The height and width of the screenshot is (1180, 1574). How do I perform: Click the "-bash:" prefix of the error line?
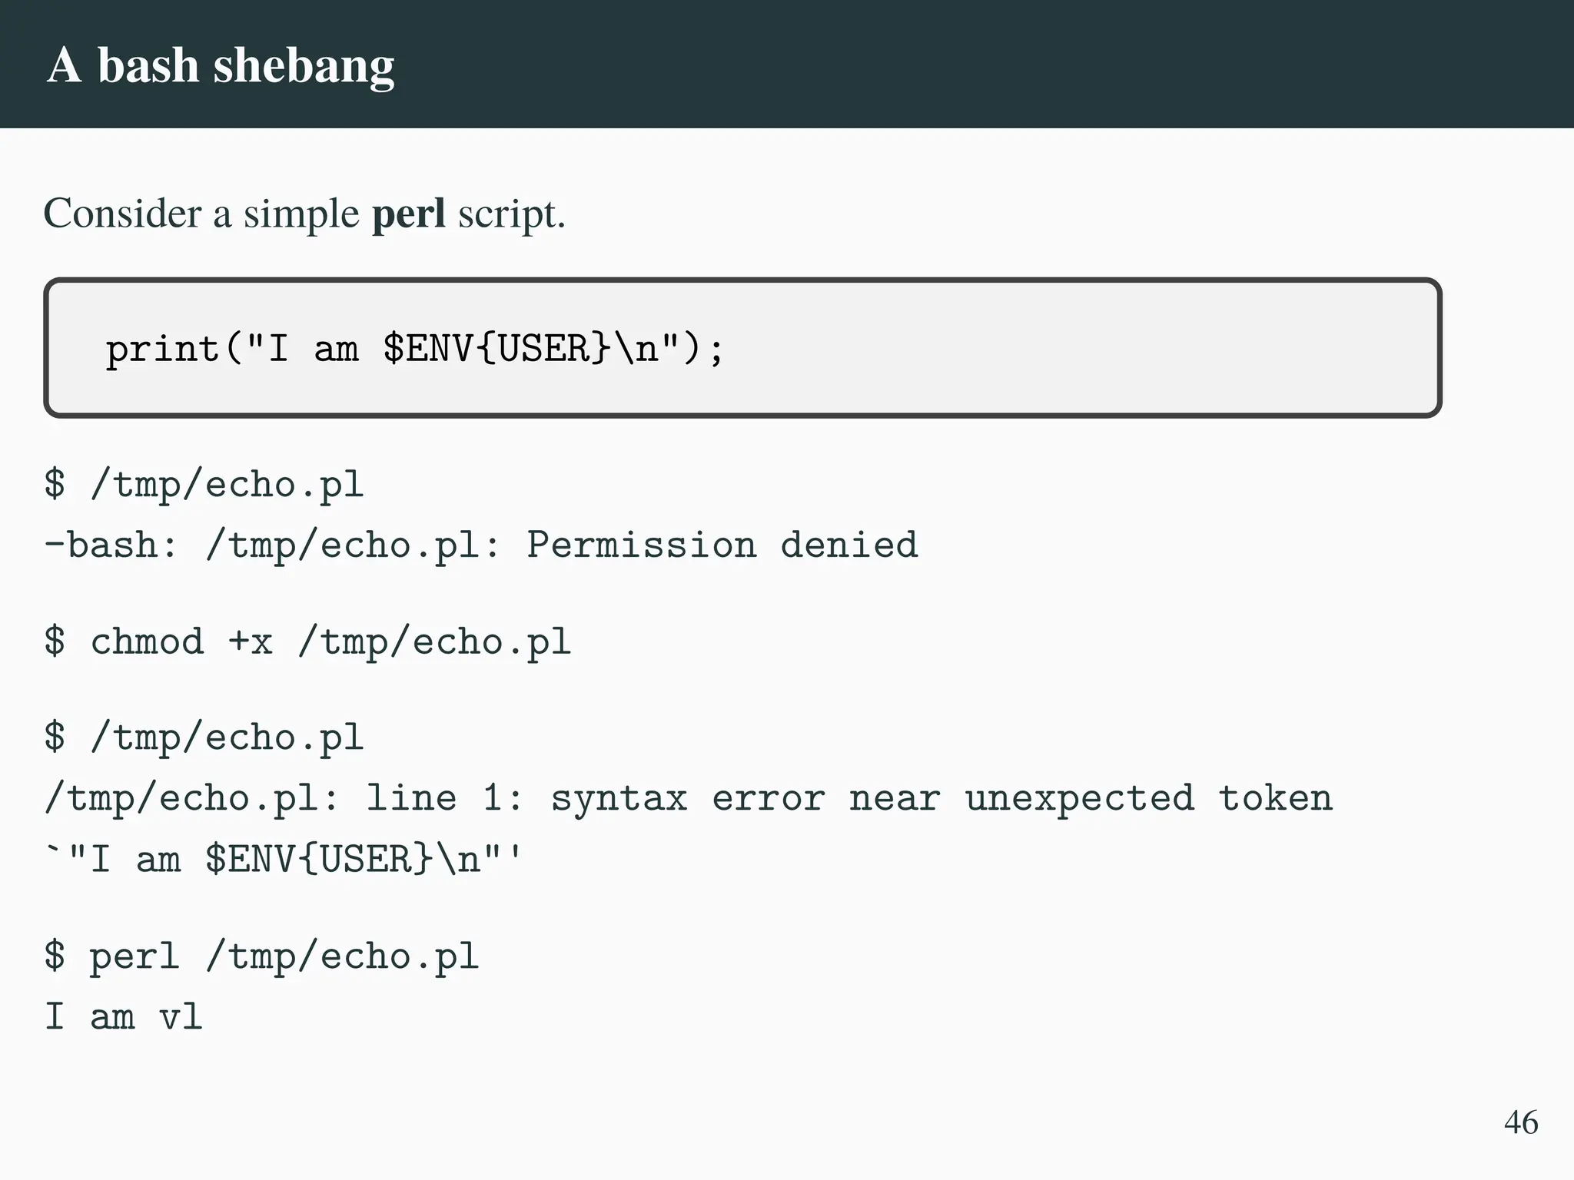click(111, 545)
